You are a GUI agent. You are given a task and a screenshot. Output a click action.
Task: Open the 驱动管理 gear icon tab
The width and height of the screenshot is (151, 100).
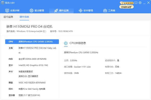tap(31, 10)
